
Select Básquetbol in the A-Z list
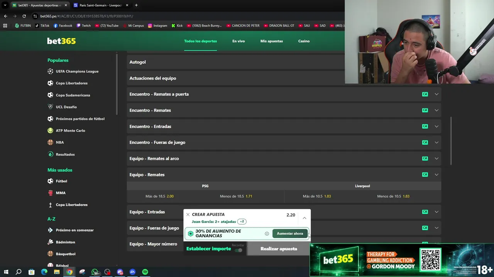[x=61, y=254]
